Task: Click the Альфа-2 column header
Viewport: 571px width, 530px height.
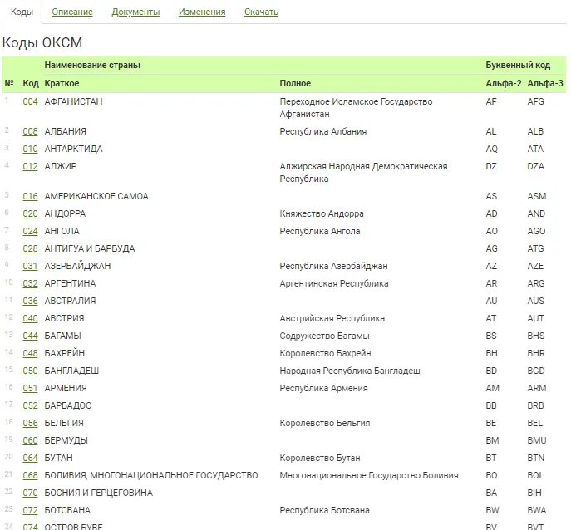Action: click(504, 83)
